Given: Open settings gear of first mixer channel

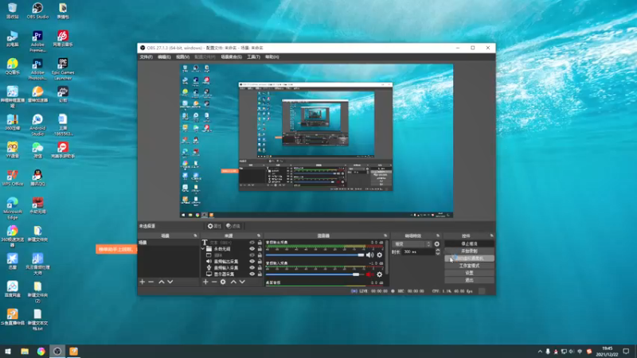Looking at the screenshot, I should (380, 255).
